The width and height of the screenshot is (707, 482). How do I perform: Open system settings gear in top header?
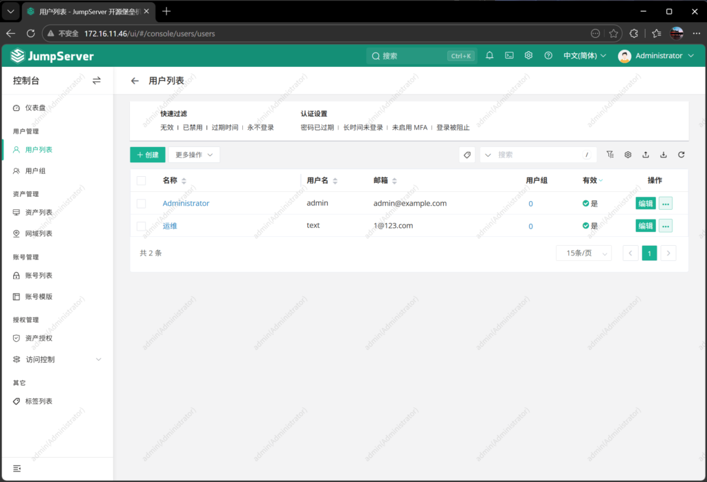[x=528, y=56]
